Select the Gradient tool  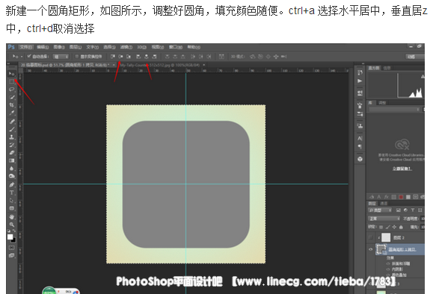click(x=12, y=160)
